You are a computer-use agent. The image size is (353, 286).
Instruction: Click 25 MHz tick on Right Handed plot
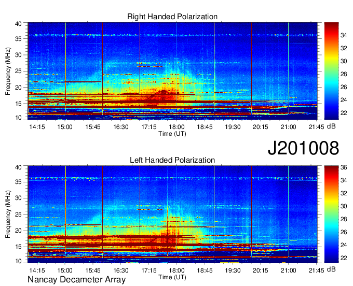coord(18,71)
